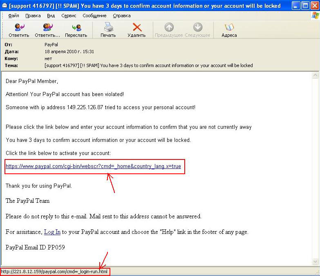Open the Файл menu
The width and height of the screenshot is (320, 276).
tap(13, 16)
